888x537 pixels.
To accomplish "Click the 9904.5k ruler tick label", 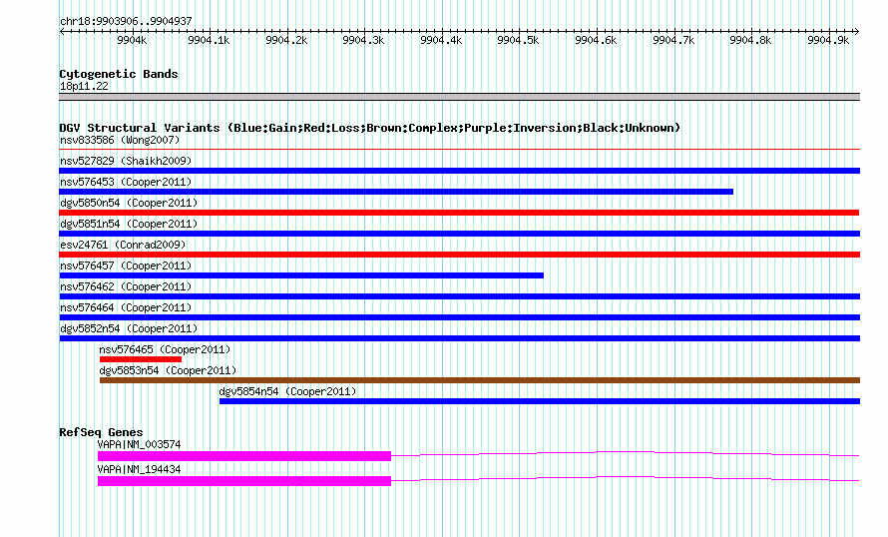I will 518,40.
